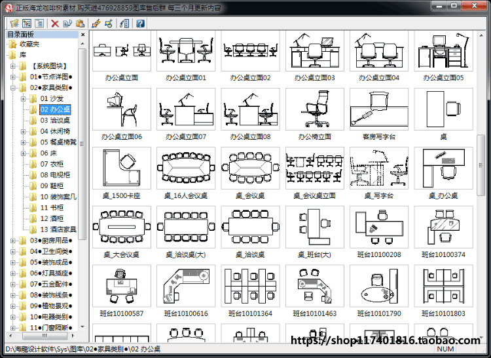Viewport: 491px width, 358px height.
Task: Expand the 05 餐桌椅凳 folder
Action: tap(23, 142)
